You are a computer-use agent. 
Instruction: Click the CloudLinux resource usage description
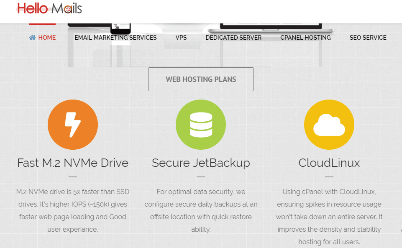tap(329, 217)
